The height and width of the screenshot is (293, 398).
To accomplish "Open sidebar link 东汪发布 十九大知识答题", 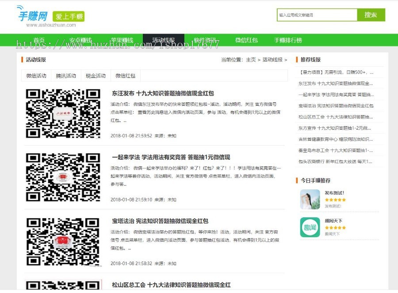I will (336, 83).
